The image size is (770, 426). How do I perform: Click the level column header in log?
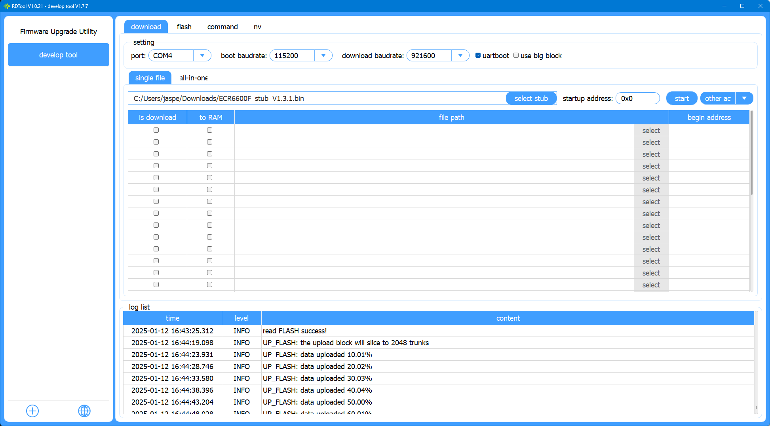click(241, 318)
